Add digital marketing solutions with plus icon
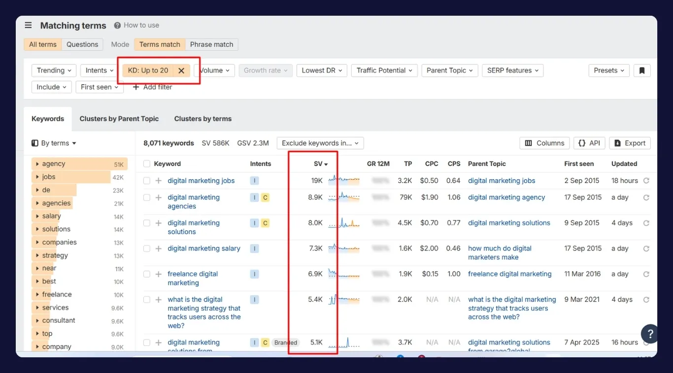The image size is (673, 373). point(159,223)
